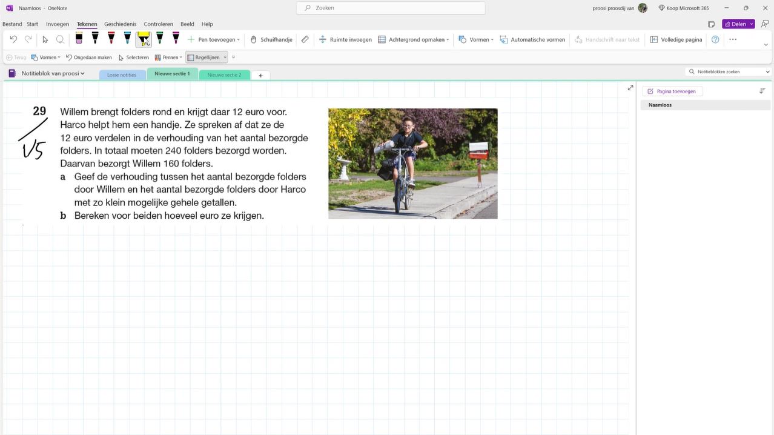Viewport: 774px width, 435px height.
Task: Expand page to full view arrow icon
Action: (x=630, y=88)
